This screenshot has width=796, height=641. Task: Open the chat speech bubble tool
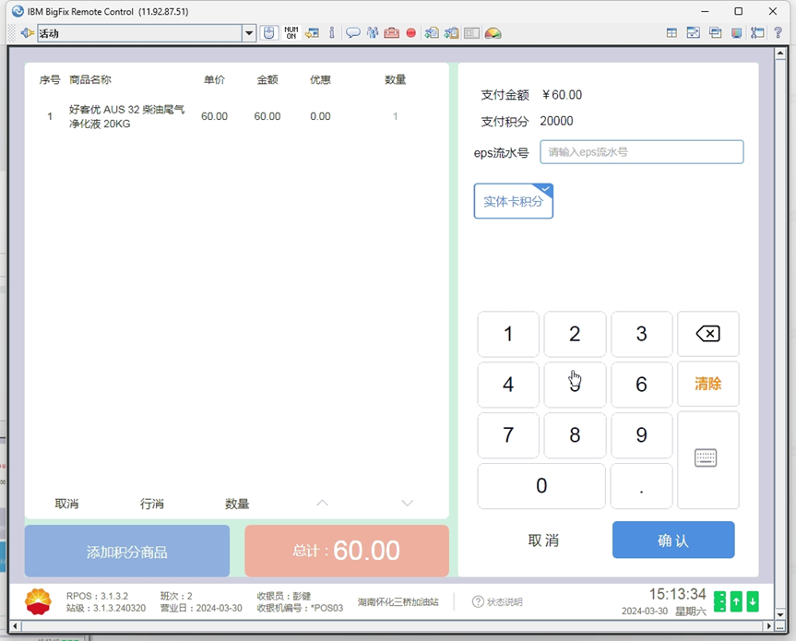(x=352, y=33)
